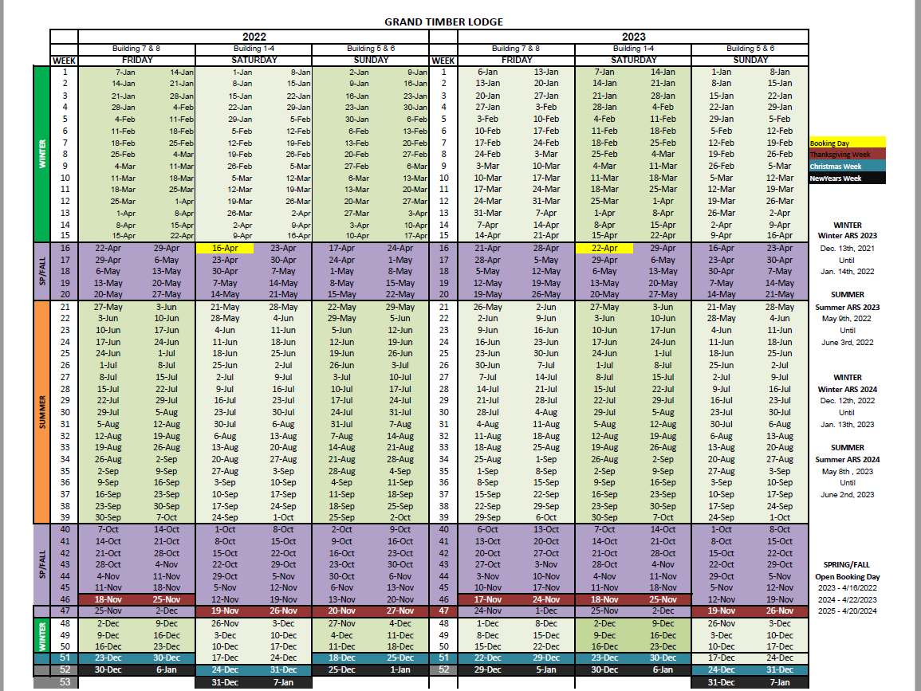
Task: Click the 2022 Building 5 & 6 header
Action: click(371, 49)
